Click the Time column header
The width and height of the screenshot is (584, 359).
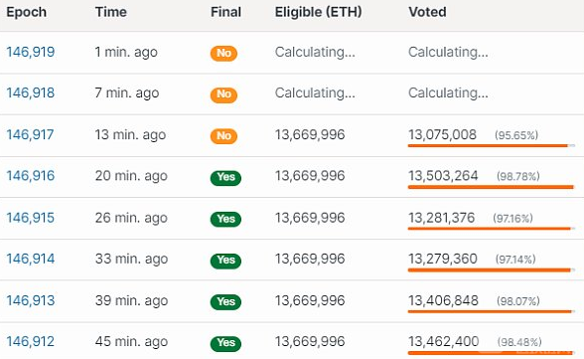[111, 12]
